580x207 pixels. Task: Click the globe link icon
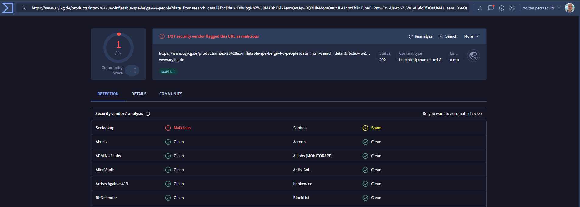(473, 56)
